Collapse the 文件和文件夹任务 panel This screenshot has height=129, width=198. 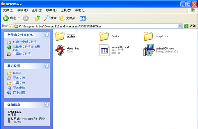coord(46,35)
